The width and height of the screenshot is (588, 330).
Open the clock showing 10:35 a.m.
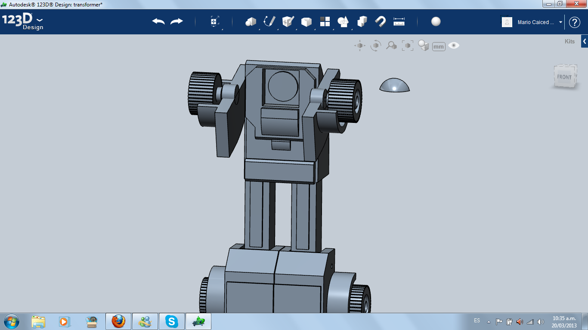[564, 322]
